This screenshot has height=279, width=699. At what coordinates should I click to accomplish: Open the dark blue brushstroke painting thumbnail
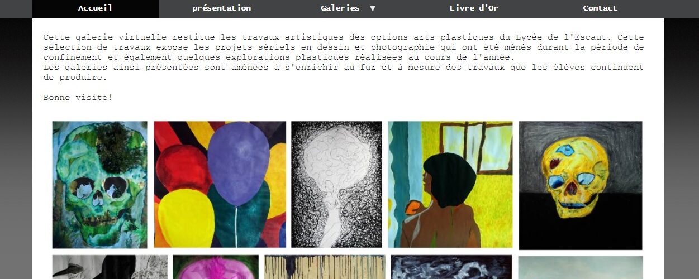[451, 267]
